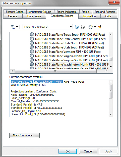Open the globe icon dropdown arrow
The width and height of the screenshot is (121, 157).
tap(95, 27)
